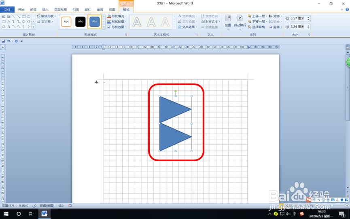Select the vertical text box shape
350x219 pixels.
pyautogui.click(x=9, y=17)
